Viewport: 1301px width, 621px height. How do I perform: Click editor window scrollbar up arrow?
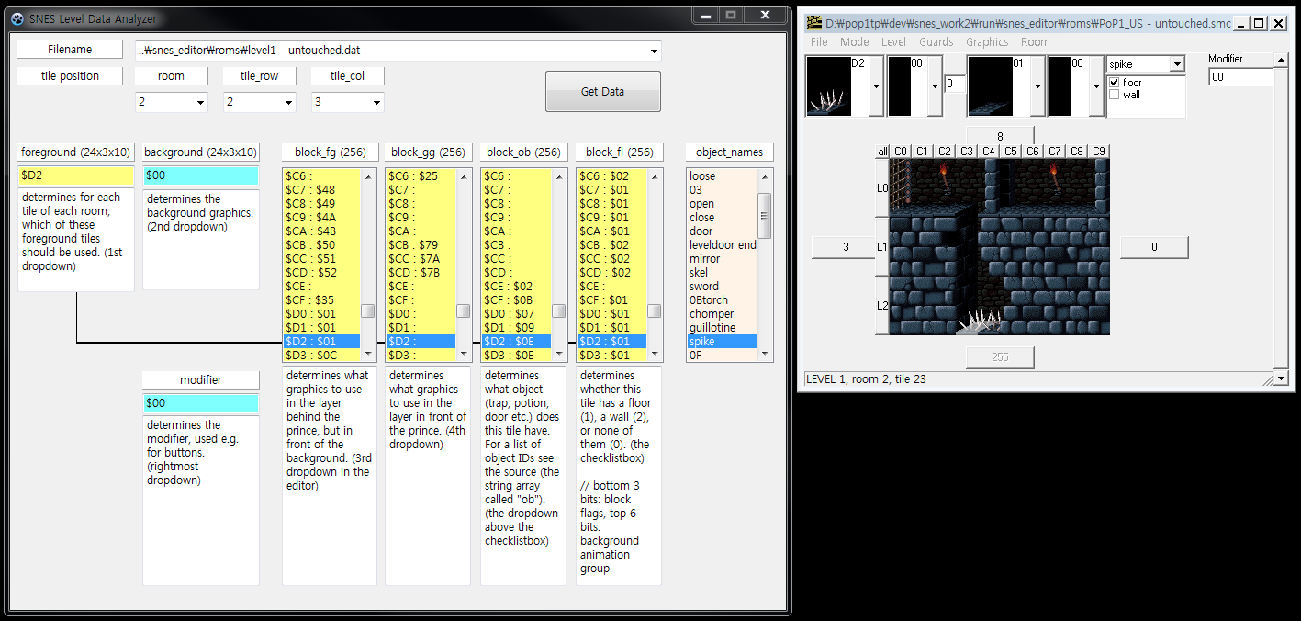[1280, 60]
